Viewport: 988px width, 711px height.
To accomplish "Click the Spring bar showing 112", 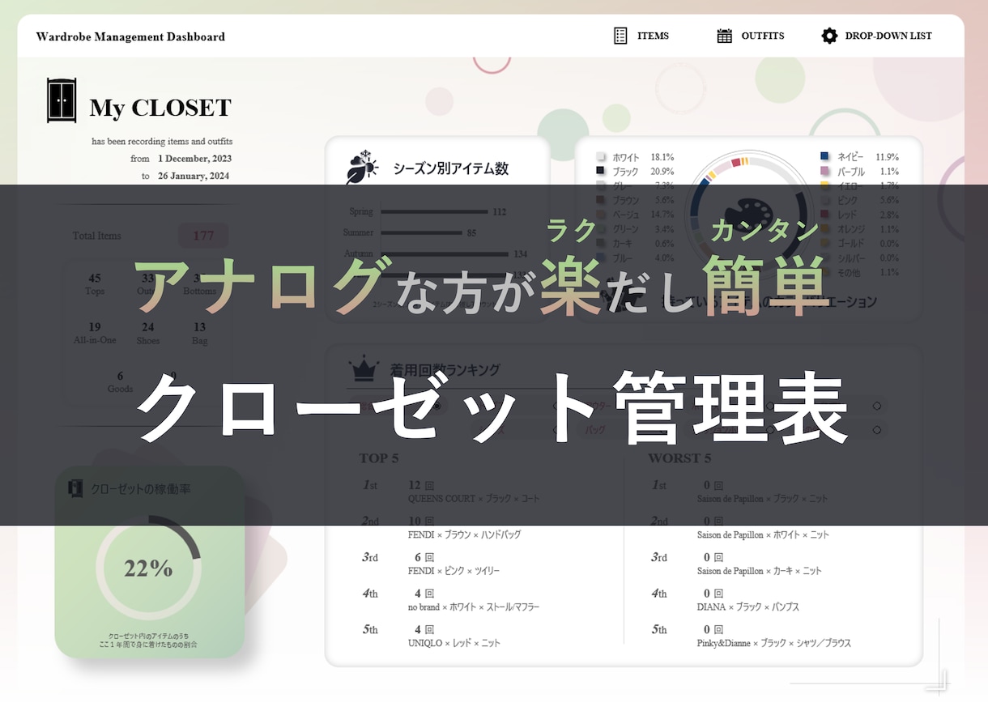I will coord(434,212).
